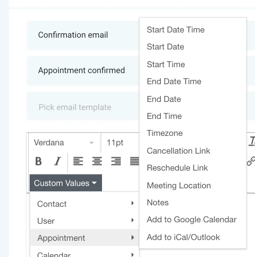Toggle Bold text formatting
The width and height of the screenshot is (255, 257).
pyautogui.click(x=38, y=161)
